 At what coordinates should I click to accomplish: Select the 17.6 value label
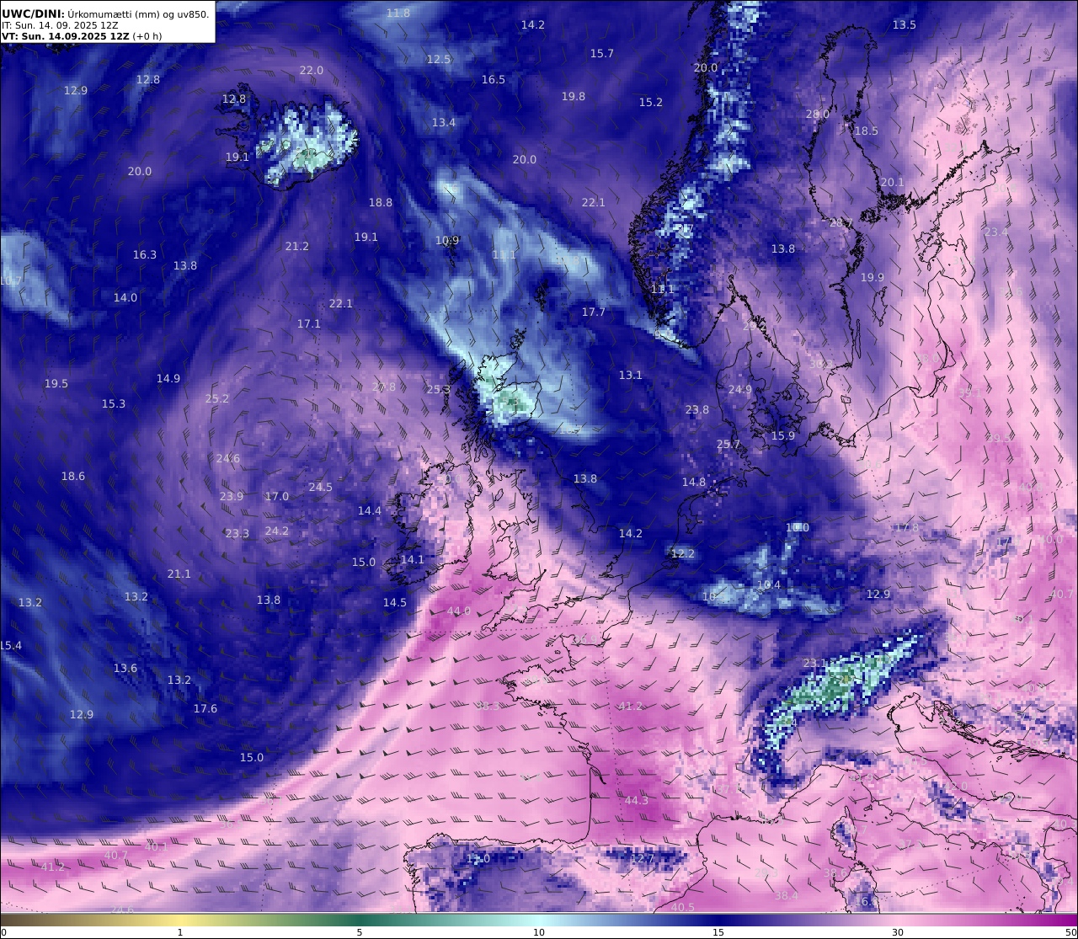(205, 708)
